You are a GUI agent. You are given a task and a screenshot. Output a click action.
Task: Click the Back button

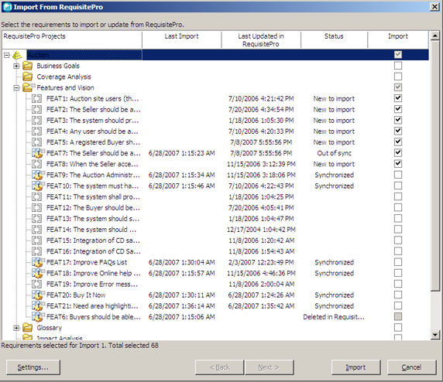pyautogui.click(x=219, y=367)
